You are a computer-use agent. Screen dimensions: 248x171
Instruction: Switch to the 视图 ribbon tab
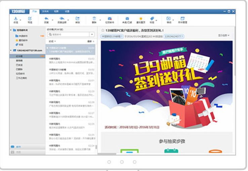[56, 11]
